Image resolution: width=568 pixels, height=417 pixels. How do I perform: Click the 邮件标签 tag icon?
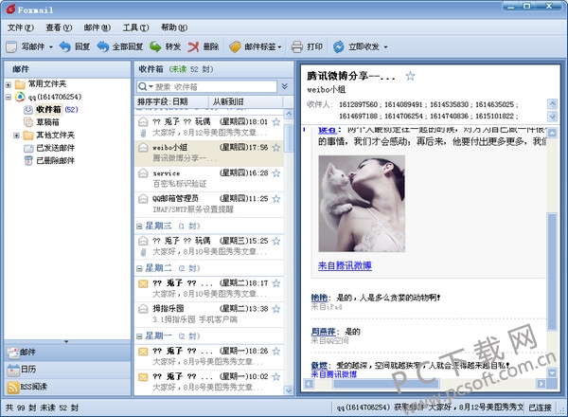[x=235, y=46]
